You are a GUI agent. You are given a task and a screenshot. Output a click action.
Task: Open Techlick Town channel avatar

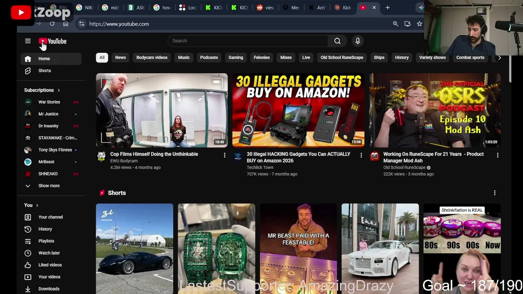(x=237, y=156)
